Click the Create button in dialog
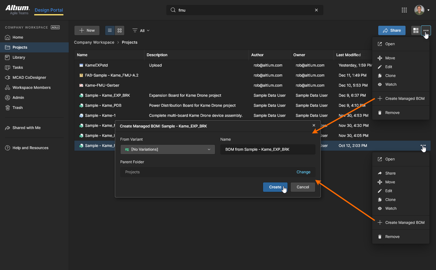The width and height of the screenshot is (436, 270). pos(275,187)
